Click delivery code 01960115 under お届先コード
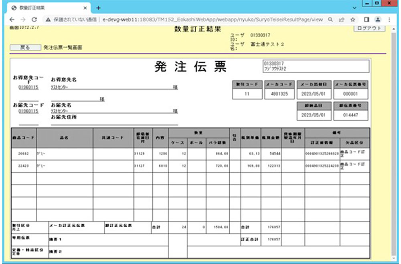The image size is (401, 264). [x=28, y=111]
